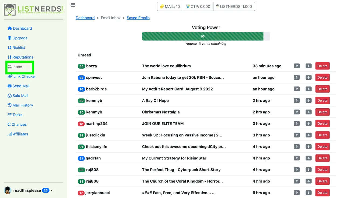
Task: Open Reputations in the sidebar
Action: click(20, 57)
